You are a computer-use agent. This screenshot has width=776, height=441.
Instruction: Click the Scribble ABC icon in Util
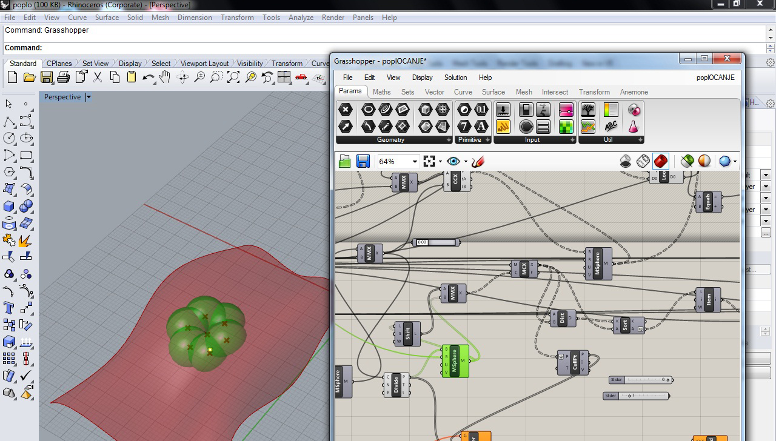(x=611, y=127)
